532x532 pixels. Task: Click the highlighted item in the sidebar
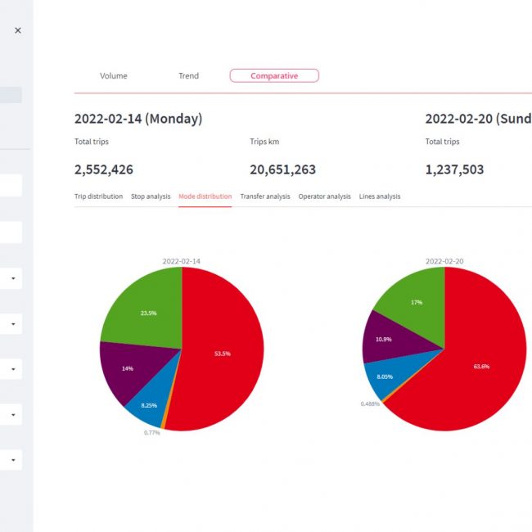point(11,96)
